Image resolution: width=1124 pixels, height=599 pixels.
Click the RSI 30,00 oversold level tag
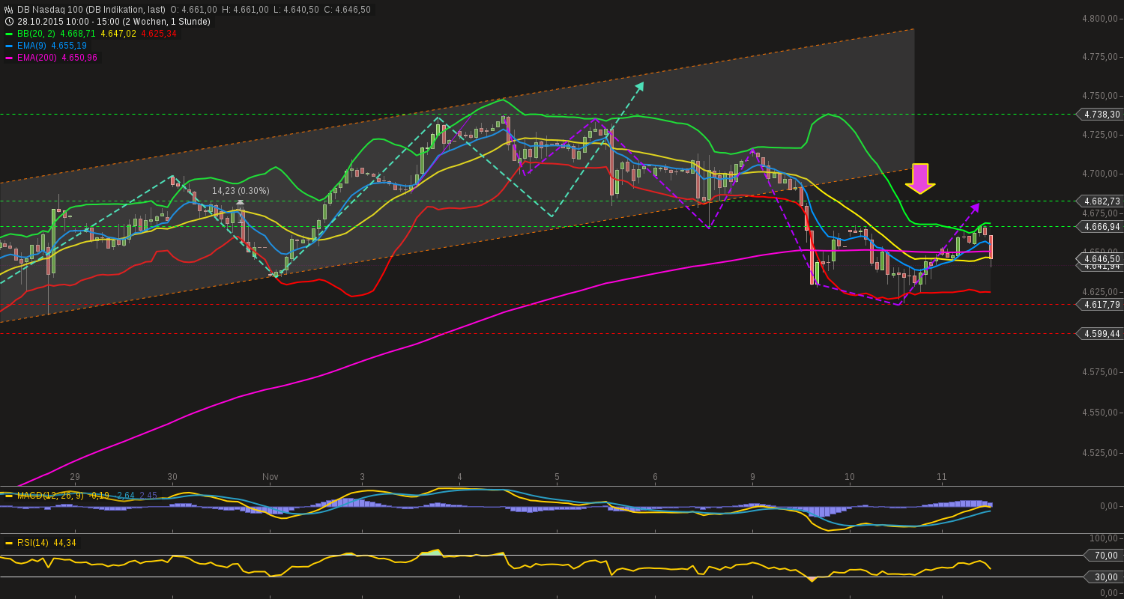[x=1104, y=577]
